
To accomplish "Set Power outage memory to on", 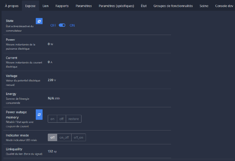I will [x=52, y=119].
